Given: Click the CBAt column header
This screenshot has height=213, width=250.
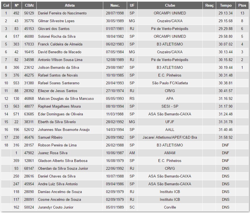Looking at the screenshot, I should (29, 5).
